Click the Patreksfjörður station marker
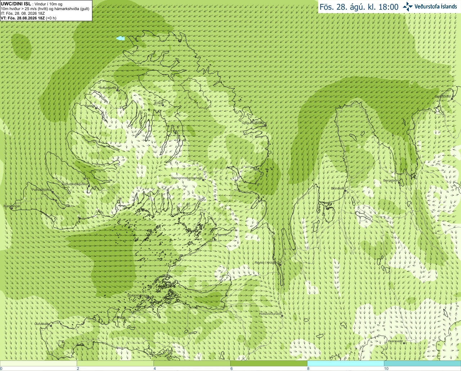This screenshot has height=371, width=461. [x=53, y=192]
